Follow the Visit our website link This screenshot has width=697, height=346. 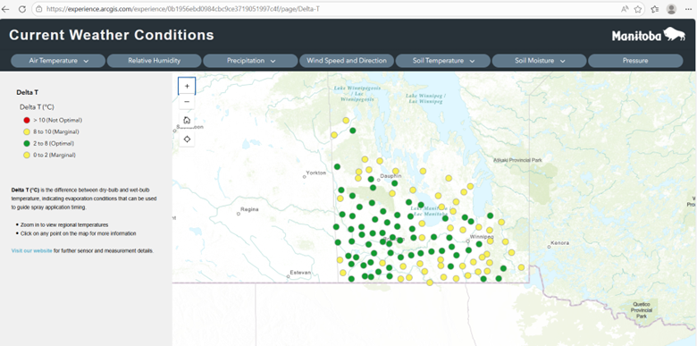(x=32, y=251)
